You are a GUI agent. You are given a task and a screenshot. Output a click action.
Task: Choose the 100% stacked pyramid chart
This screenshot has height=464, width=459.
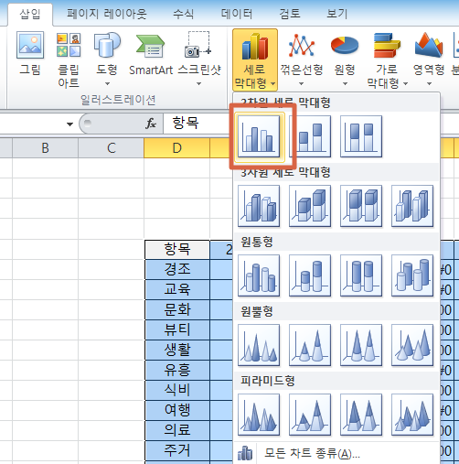(361, 415)
